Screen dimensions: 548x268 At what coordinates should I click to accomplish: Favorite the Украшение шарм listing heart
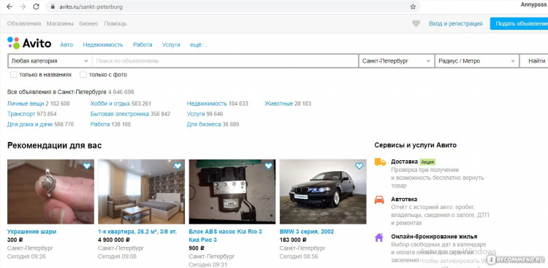pos(87,166)
